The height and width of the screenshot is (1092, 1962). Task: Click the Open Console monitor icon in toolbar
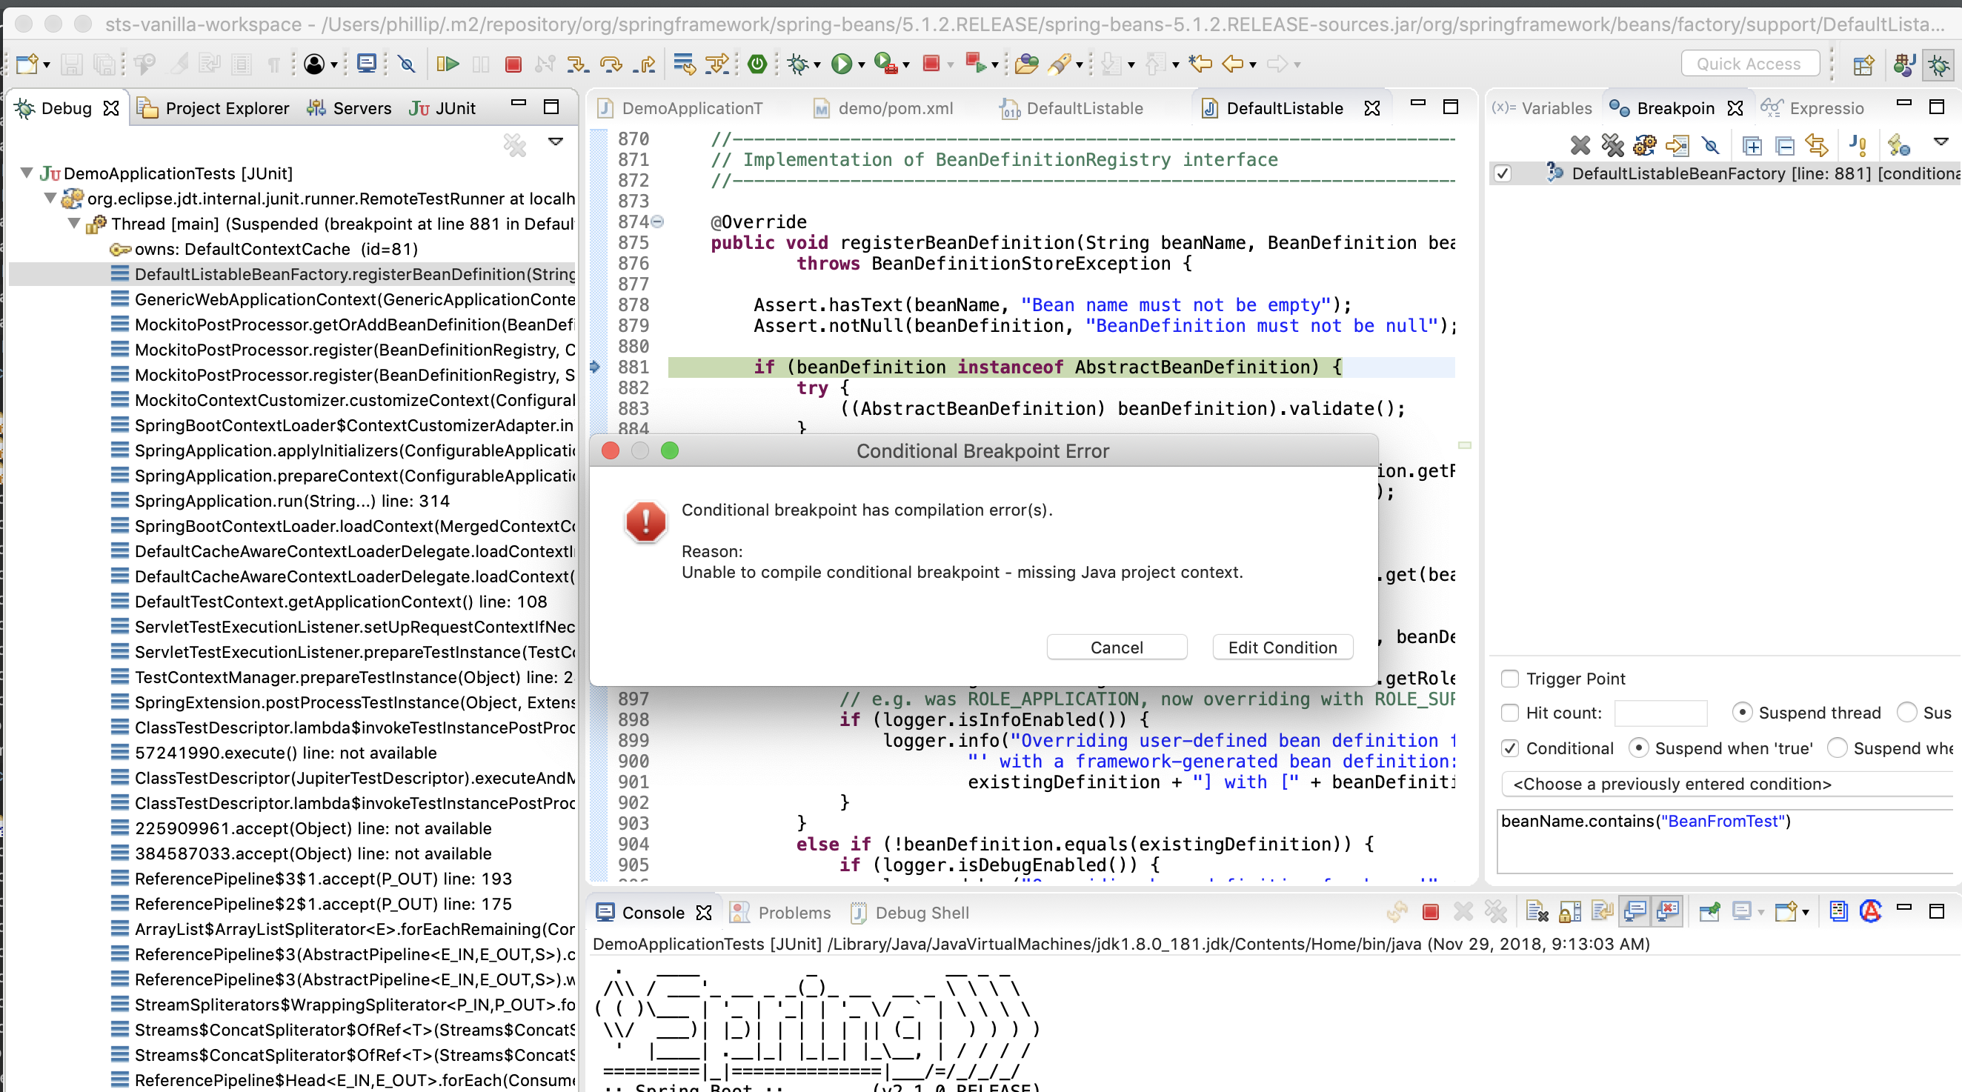pos(366,64)
